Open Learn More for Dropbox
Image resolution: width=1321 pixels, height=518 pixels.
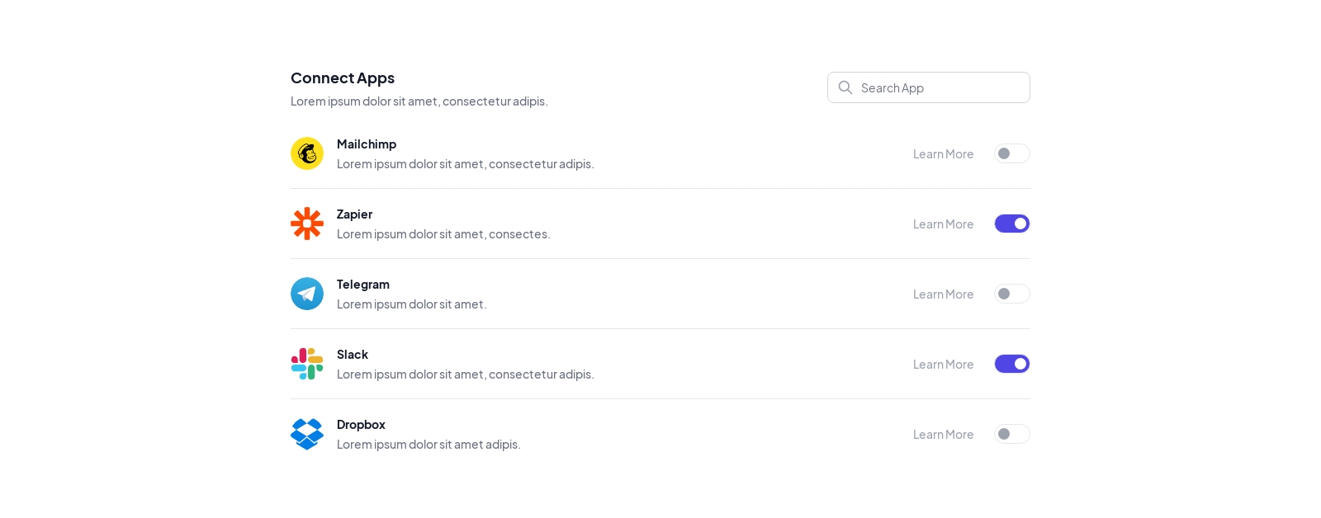943,434
